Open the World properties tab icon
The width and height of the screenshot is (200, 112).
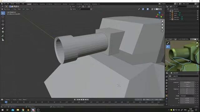(x=167, y=92)
